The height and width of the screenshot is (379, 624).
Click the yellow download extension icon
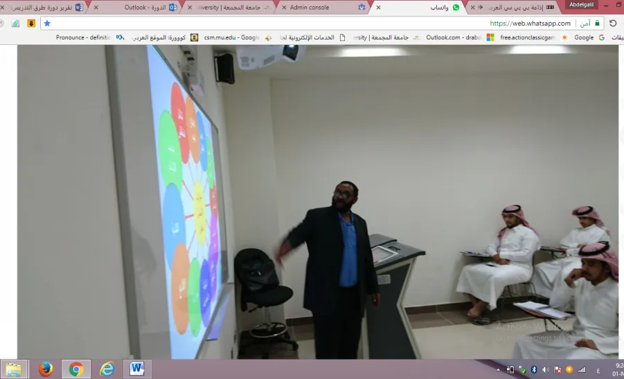tap(31, 24)
